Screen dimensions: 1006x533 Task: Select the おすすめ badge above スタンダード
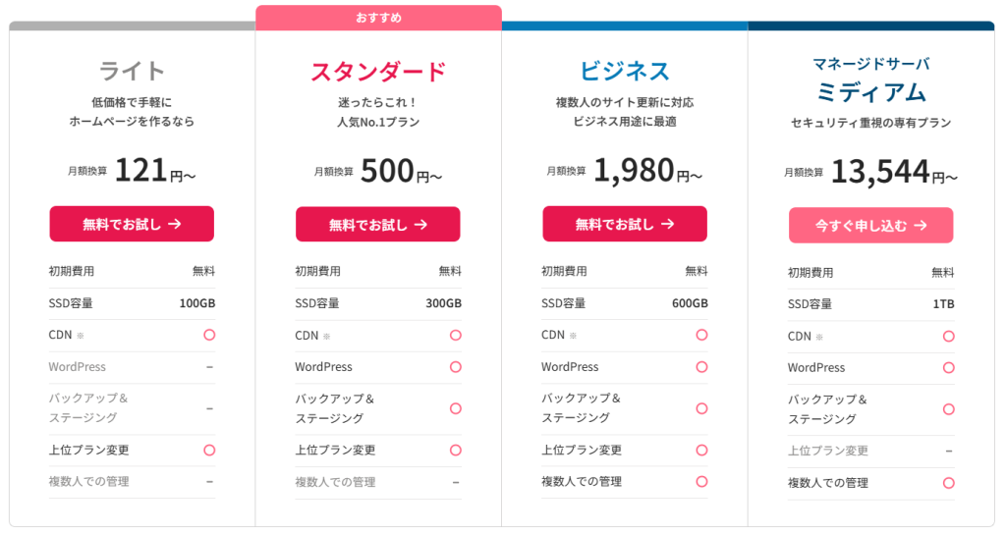(x=378, y=18)
